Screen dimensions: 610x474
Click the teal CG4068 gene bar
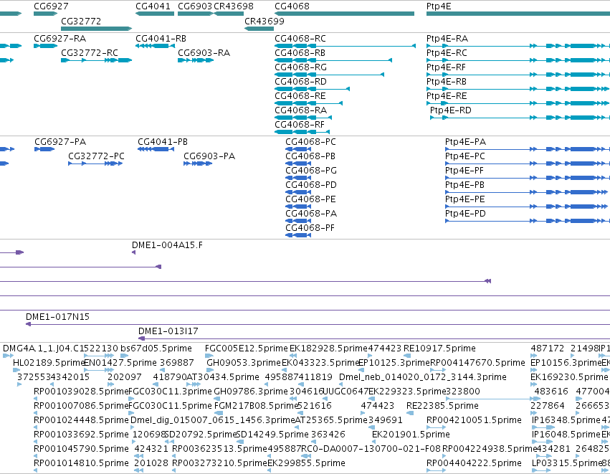pos(344,14)
